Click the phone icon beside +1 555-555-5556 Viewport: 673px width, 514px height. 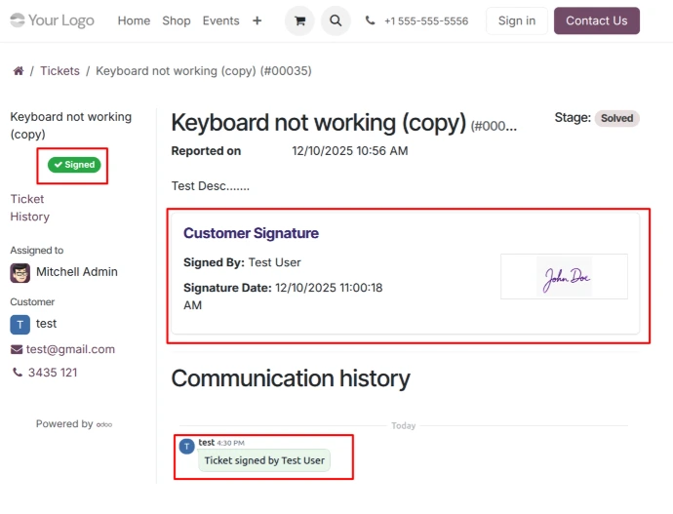pos(370,20)
